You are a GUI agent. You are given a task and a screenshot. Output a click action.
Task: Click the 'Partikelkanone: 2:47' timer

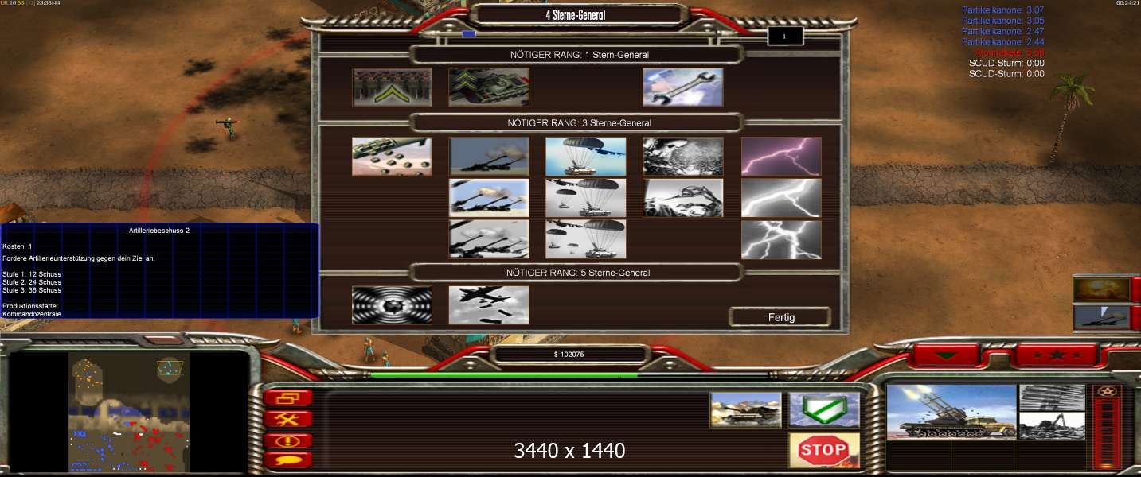pos(1003,31)
